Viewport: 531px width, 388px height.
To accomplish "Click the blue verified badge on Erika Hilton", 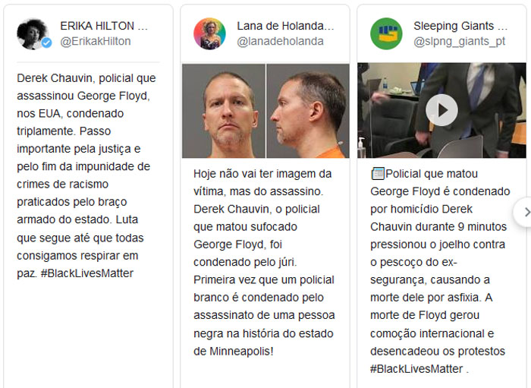I will 47,43.
